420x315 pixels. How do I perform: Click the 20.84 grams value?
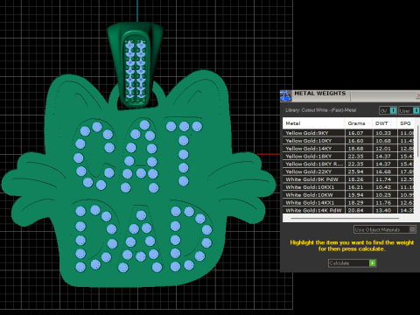pos(355,210)
